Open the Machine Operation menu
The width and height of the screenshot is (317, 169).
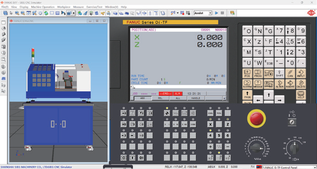click(x=43, y=7)
